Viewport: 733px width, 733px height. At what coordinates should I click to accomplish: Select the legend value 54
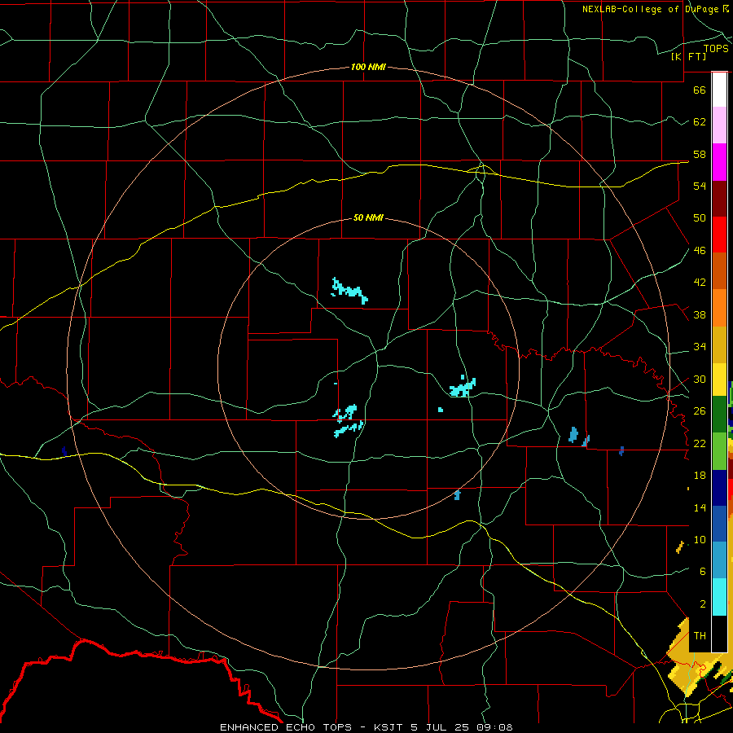tap(700, 186)
